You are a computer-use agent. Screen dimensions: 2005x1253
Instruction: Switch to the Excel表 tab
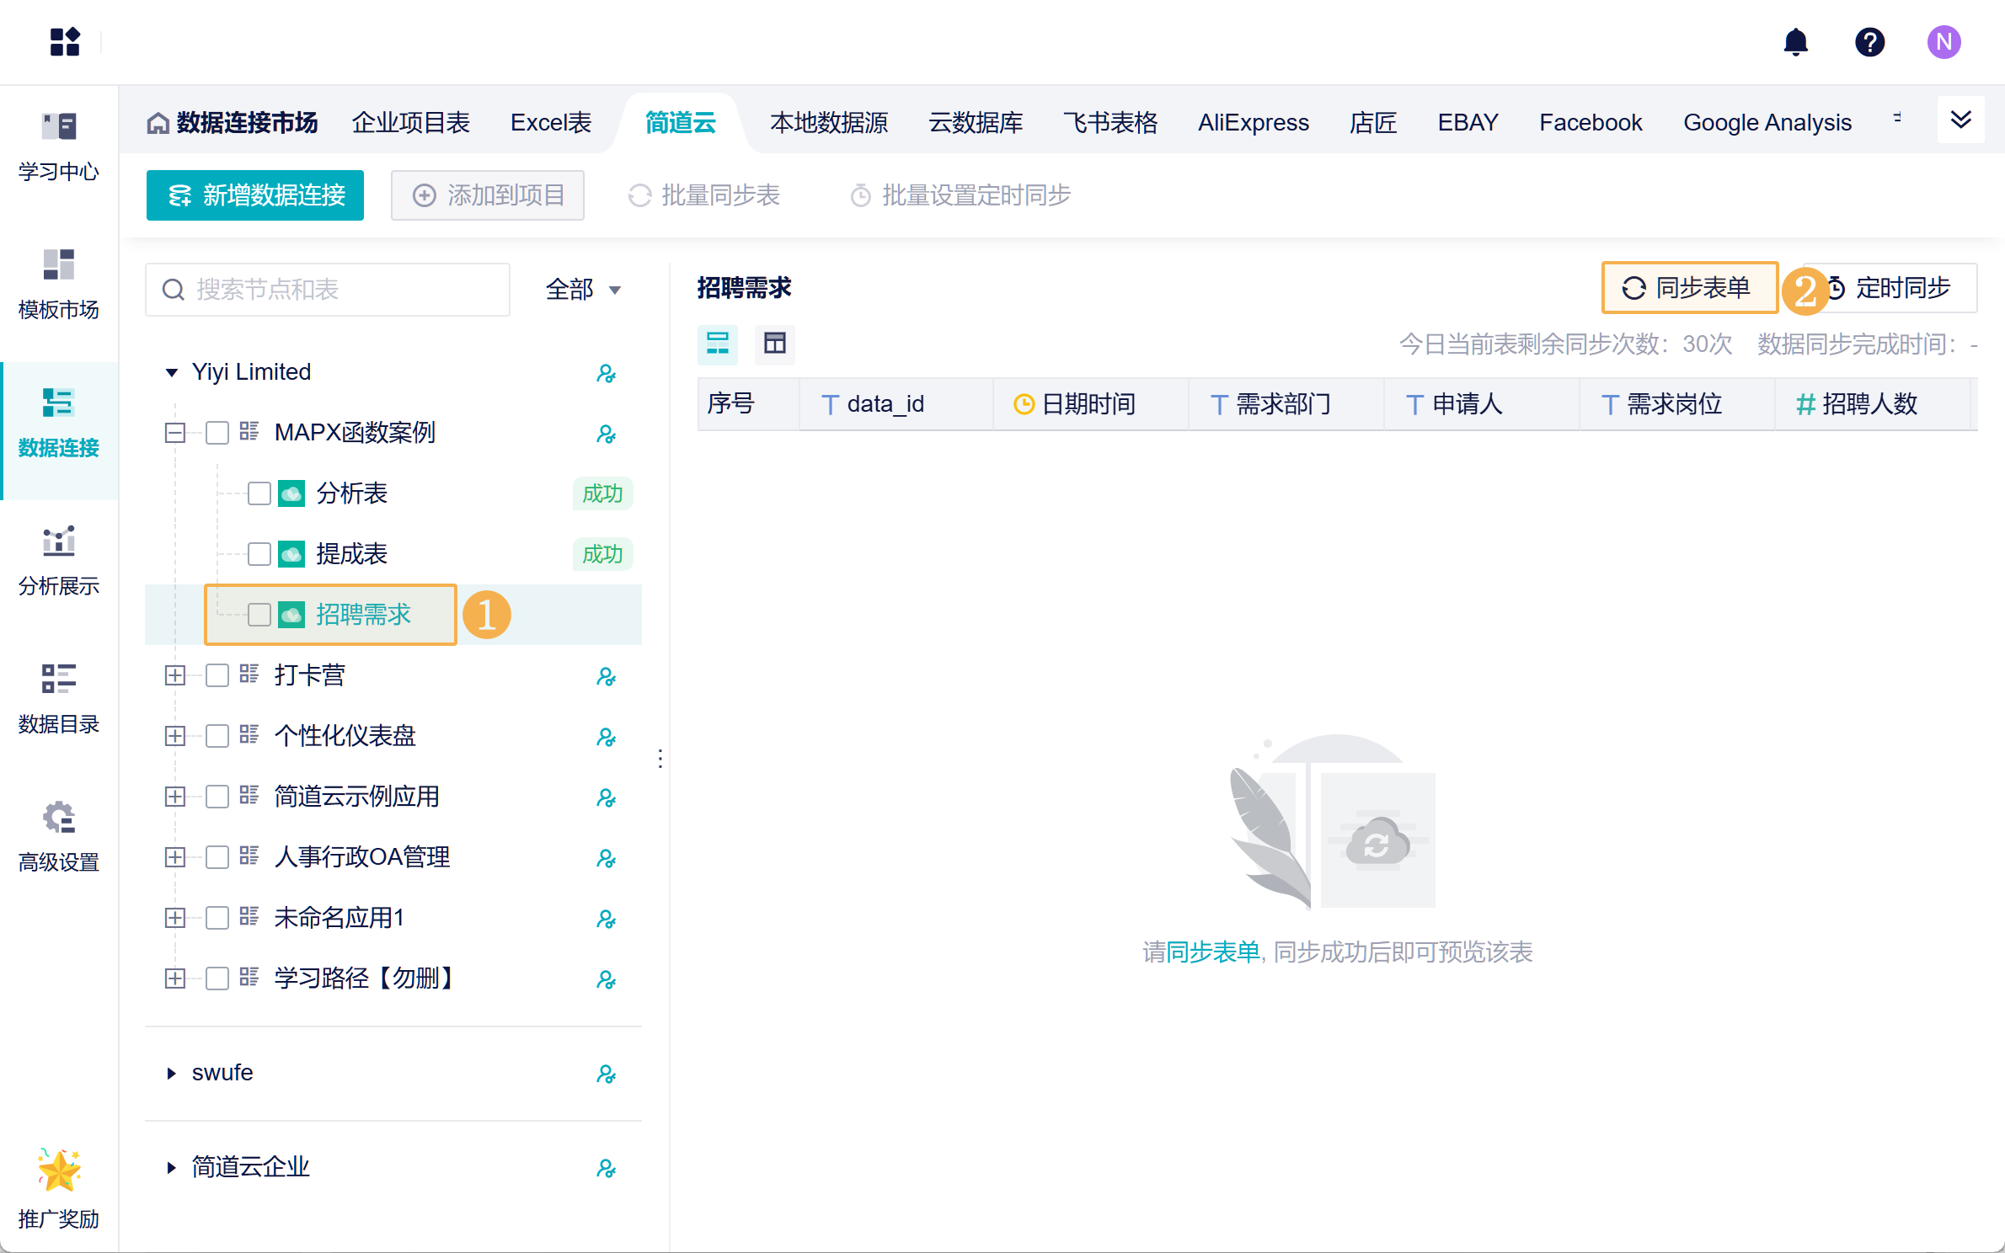(x=551, y=123)
